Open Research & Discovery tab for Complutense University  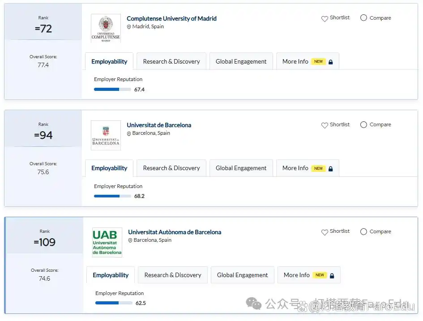tap(171, 62)
